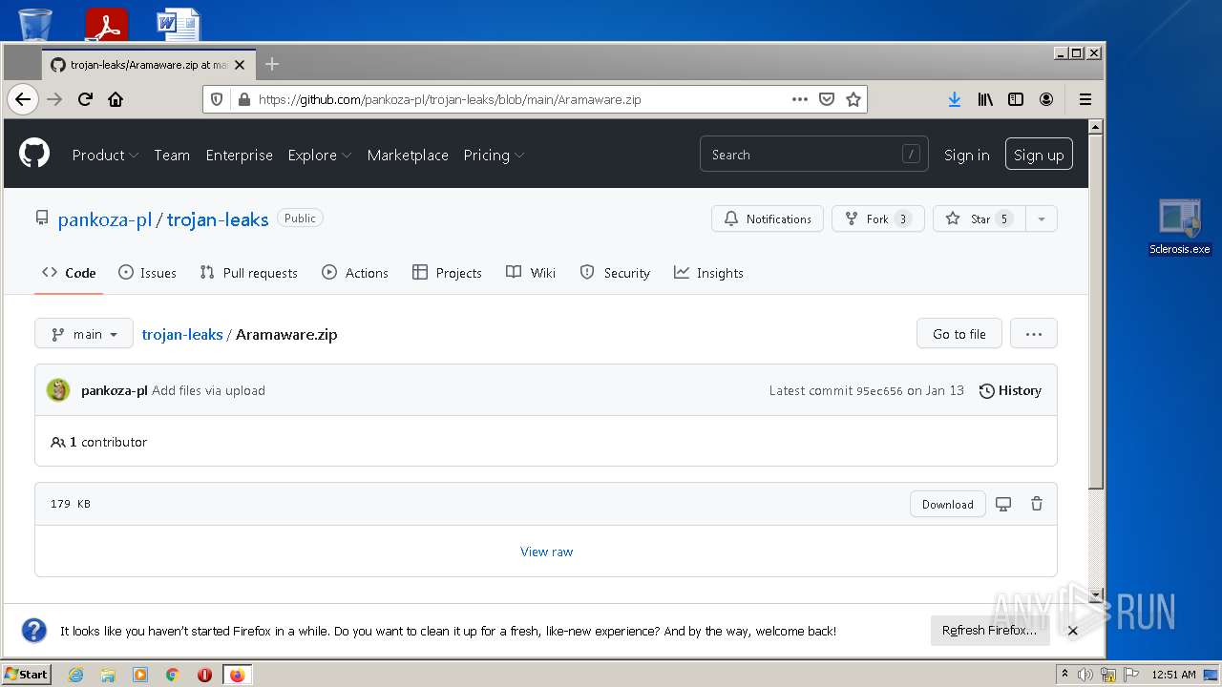Open the Firefox home page icon

click(116, 99)
